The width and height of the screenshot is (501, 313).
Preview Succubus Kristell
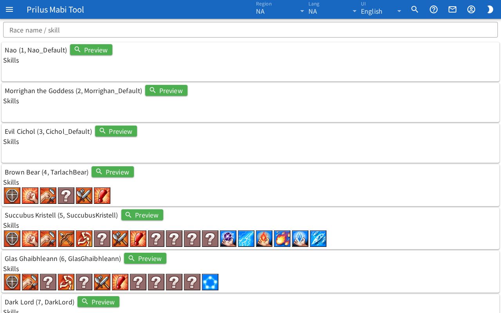pos(142,215)
